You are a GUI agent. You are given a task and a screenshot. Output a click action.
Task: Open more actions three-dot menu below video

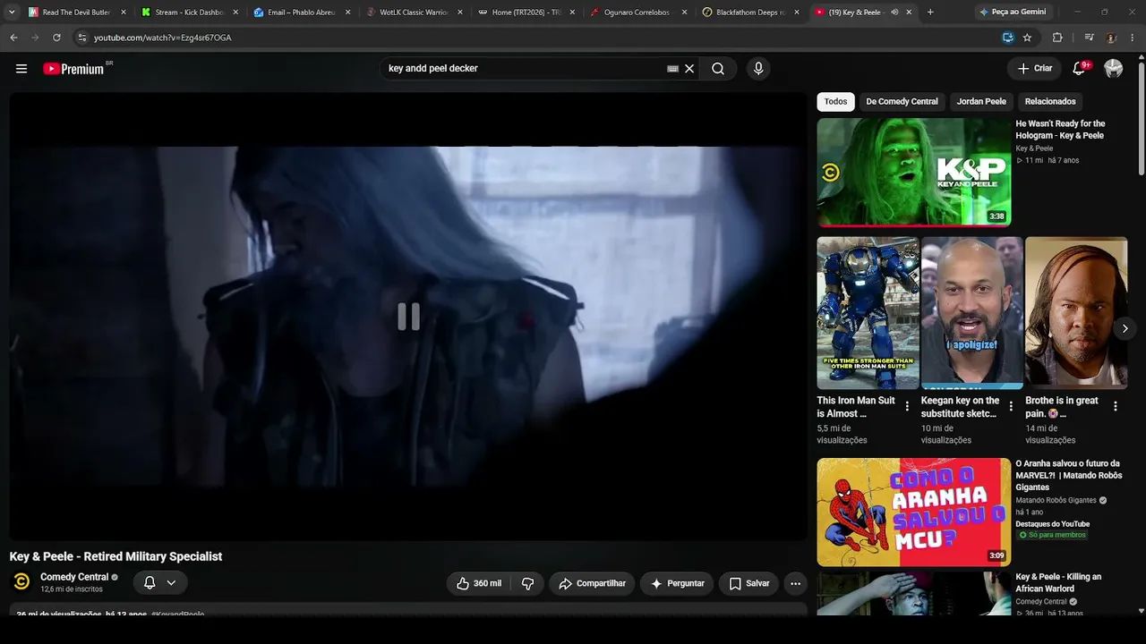point(795,583)
